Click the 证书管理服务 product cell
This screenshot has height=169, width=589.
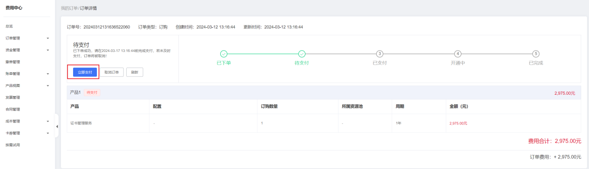pos(81,123)
